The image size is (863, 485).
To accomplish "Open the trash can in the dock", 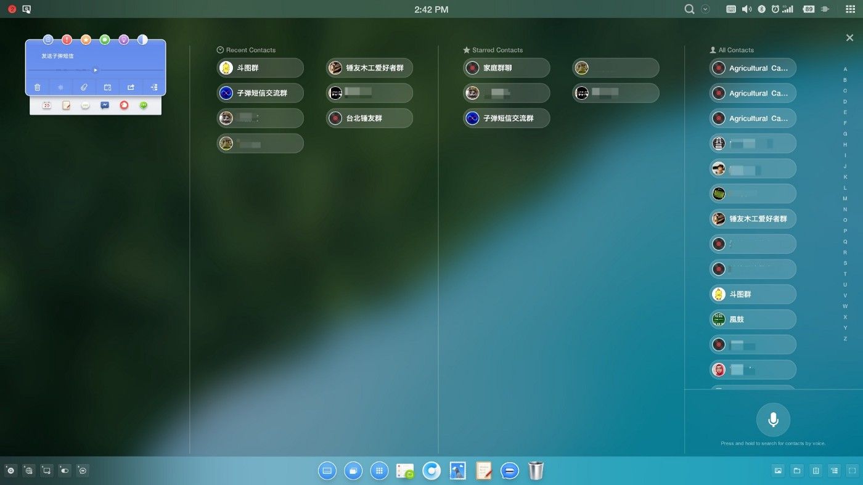I will (536, 471).
